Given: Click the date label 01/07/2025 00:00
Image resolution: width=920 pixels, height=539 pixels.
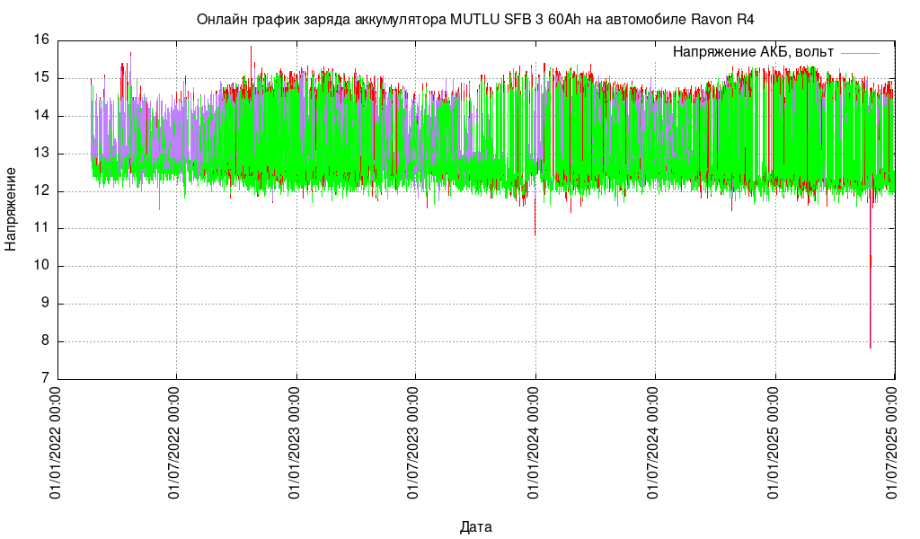Looking at the screenshot, I should coord(892,443).
